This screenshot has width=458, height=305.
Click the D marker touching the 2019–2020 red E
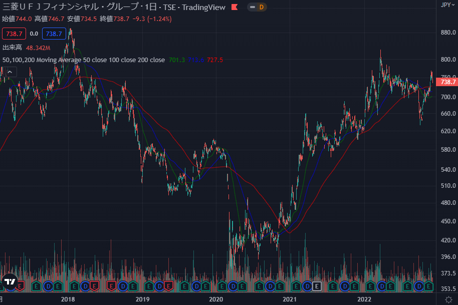159,286
